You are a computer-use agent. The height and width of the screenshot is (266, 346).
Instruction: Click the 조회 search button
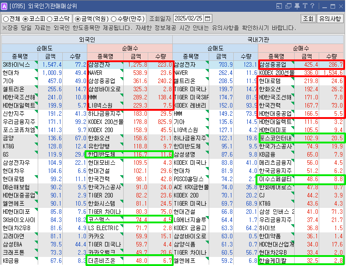(308, 19)
